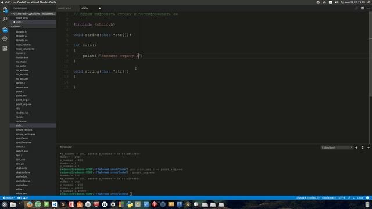Toggle the editor layout icon near More actions
This screenshot has width=372, height=209.
tap(362, 8)
